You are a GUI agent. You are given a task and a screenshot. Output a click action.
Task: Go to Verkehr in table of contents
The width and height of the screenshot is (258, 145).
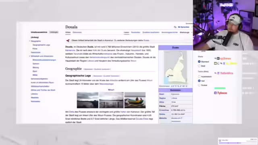[36, 64]
